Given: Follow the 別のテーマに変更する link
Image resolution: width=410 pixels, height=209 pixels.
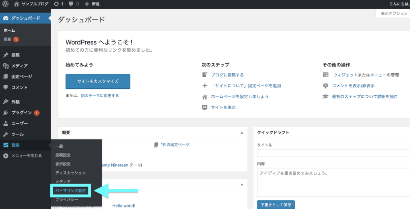Looking at the screenshot, I should click(x=100, y=96).
